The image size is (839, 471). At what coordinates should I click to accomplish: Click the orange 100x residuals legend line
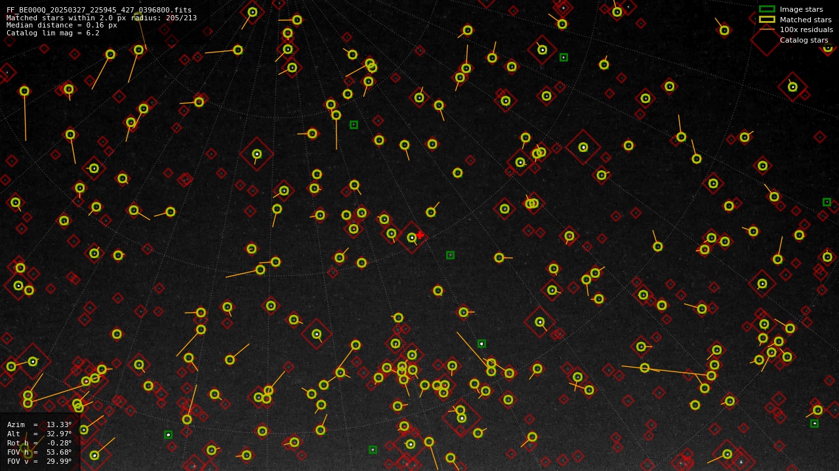click(x=767, y=29)
